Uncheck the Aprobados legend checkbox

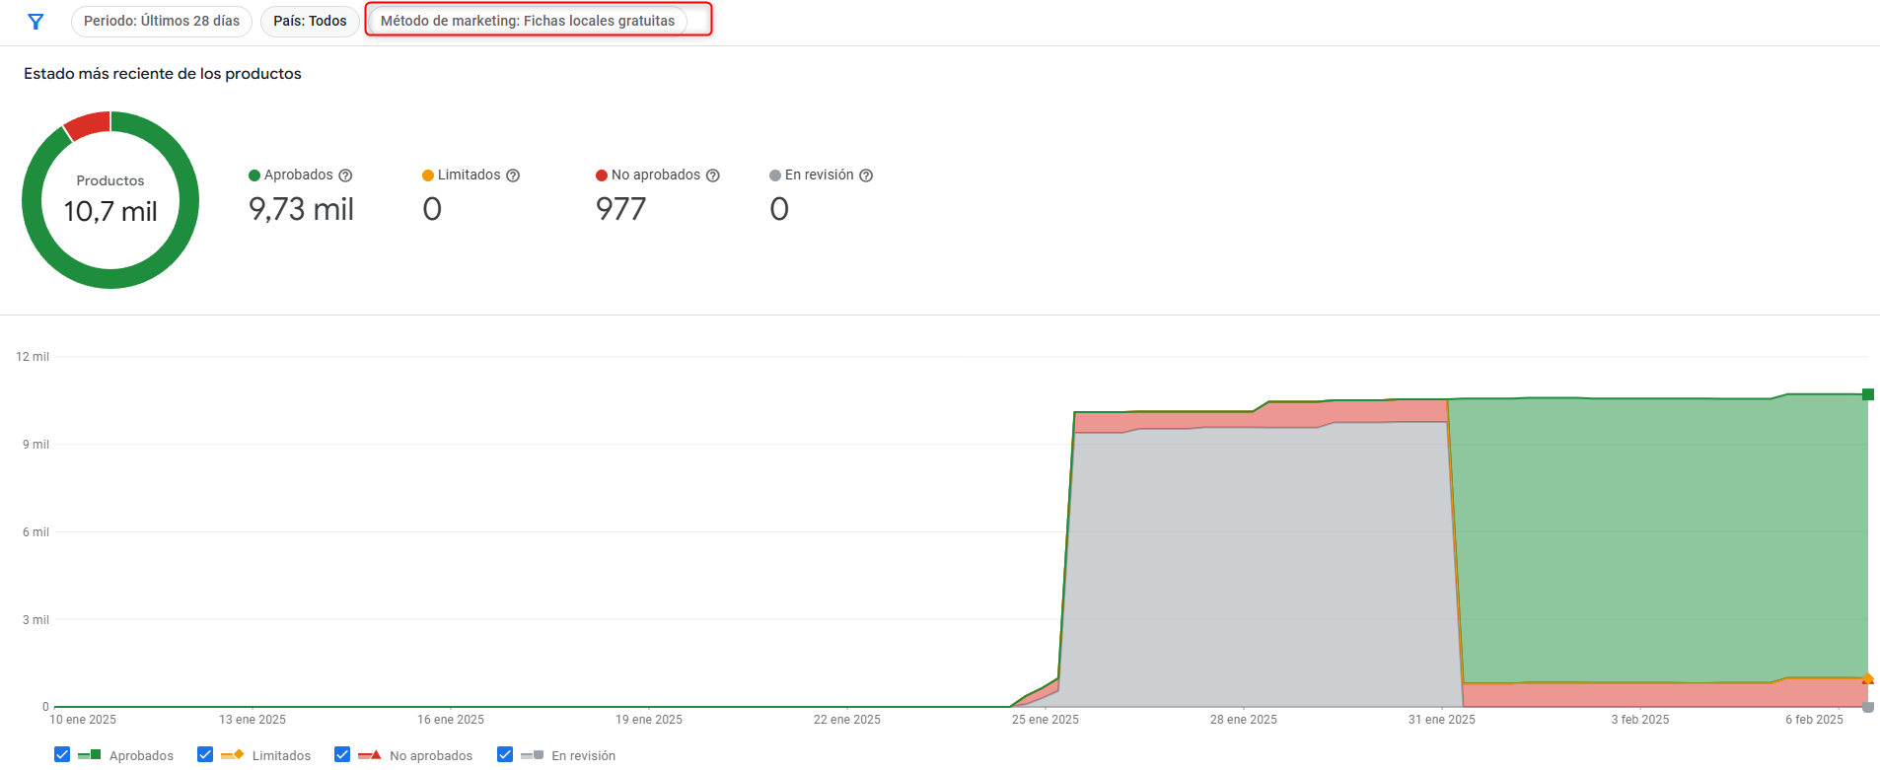tap(62, 754)
